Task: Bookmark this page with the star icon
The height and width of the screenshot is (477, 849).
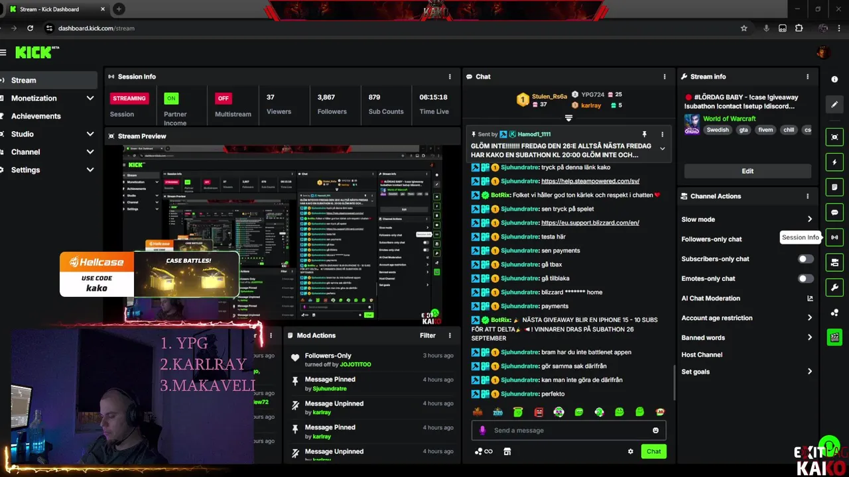Action: [744, 28]
